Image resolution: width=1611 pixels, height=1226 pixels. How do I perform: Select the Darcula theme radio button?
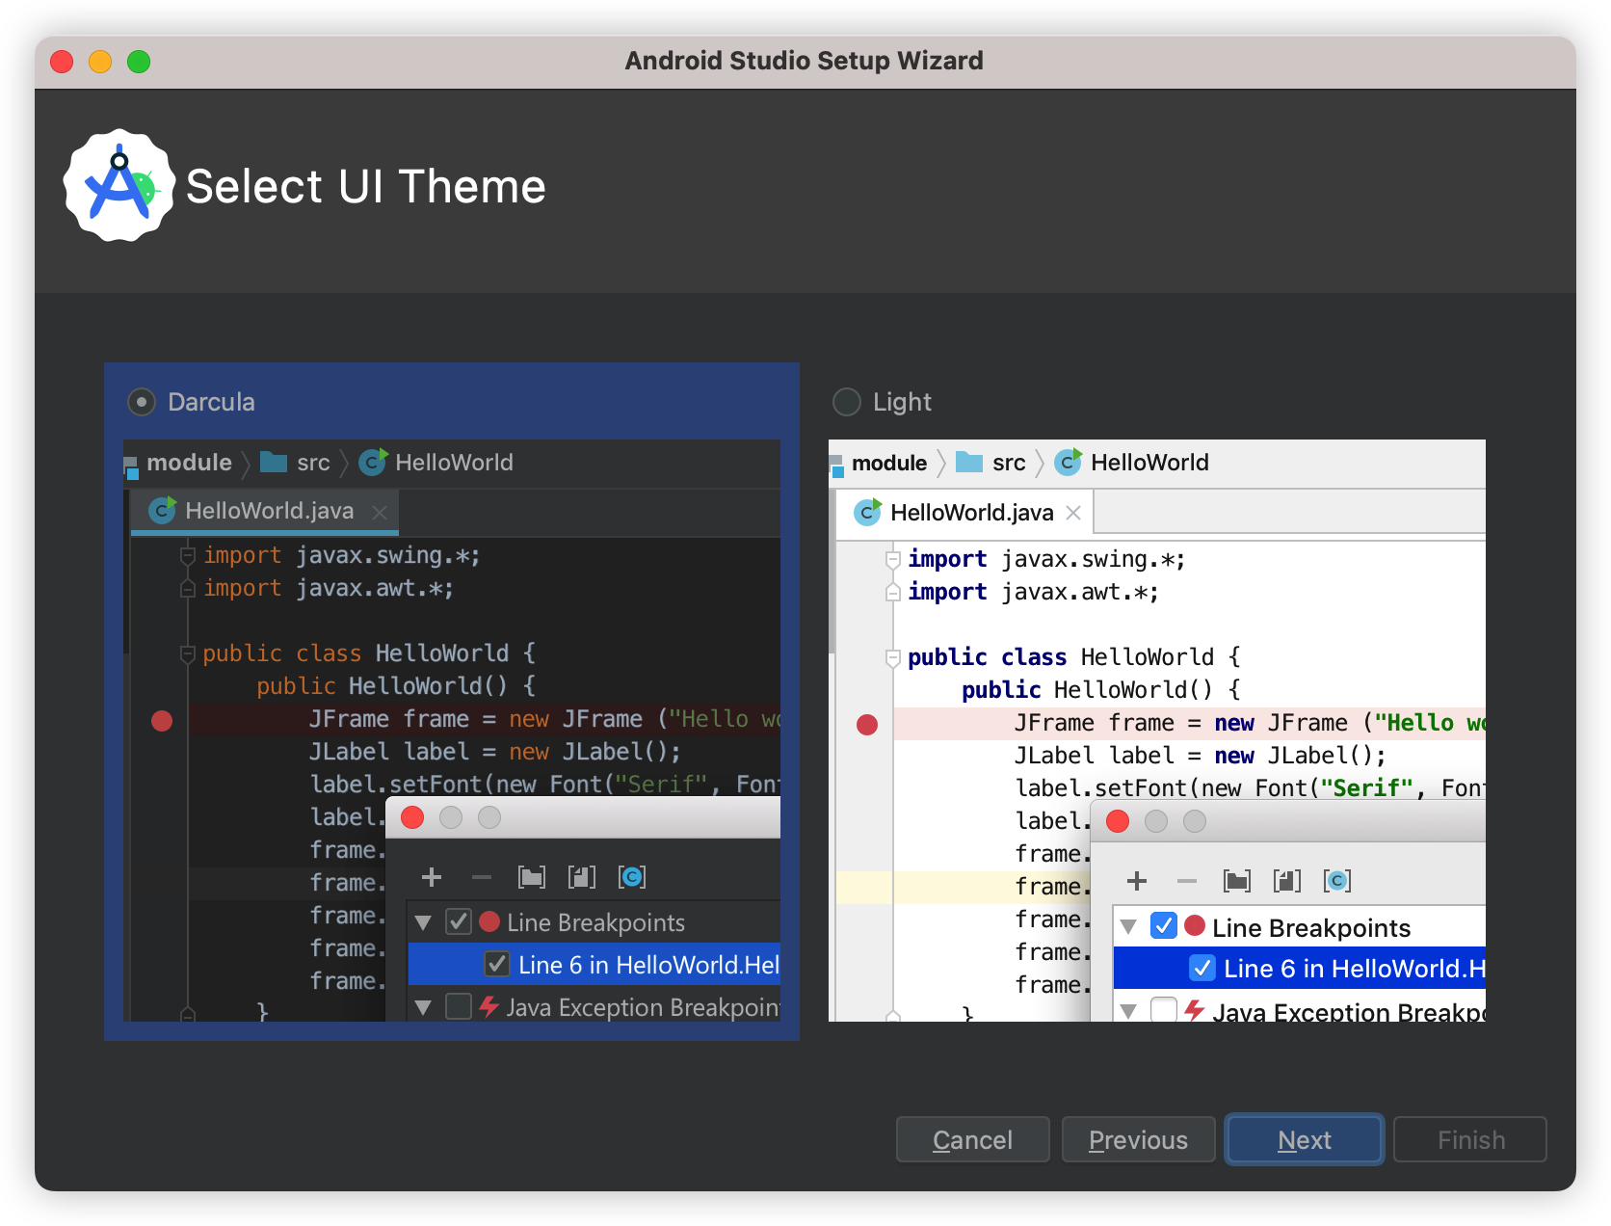(142, 402)
